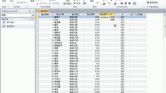Click the navigation pane 搜尋 search field
The image size is (166, 93).
tap(16, 15)
